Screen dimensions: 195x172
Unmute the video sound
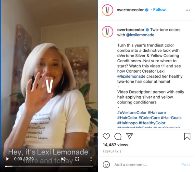pyautogui.click(x=63, y=159)
